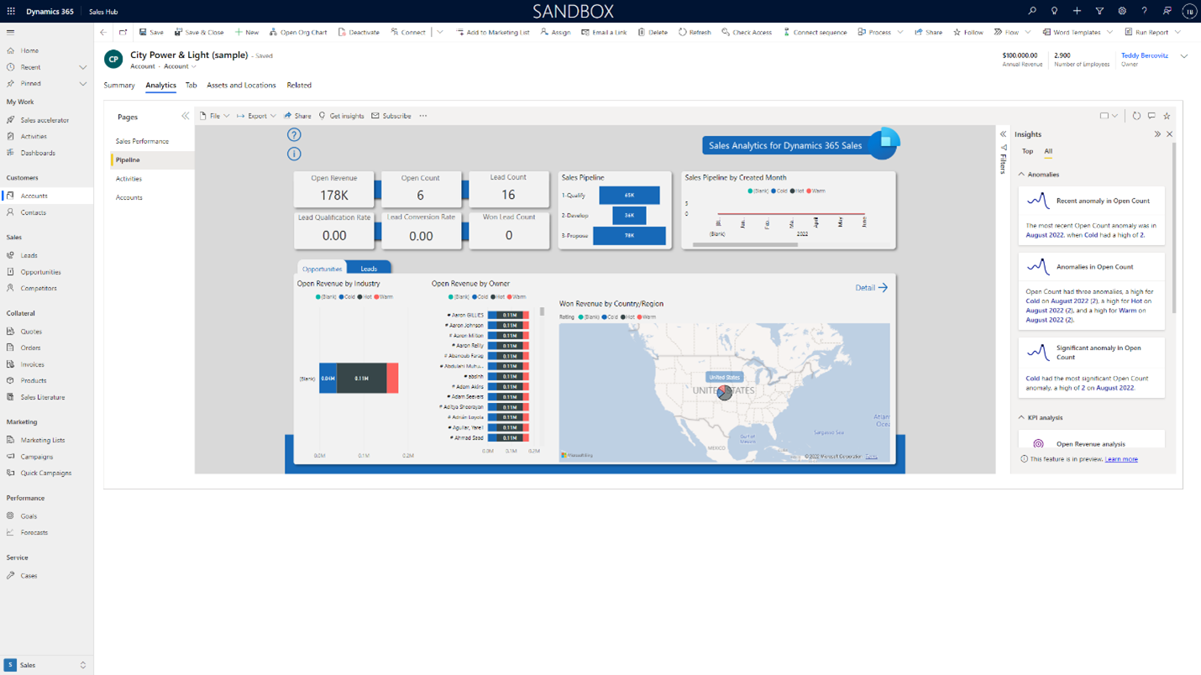Click Get insights in report toolbar
This screenshot has width=1201, height=675.
(x=341, y=116)
